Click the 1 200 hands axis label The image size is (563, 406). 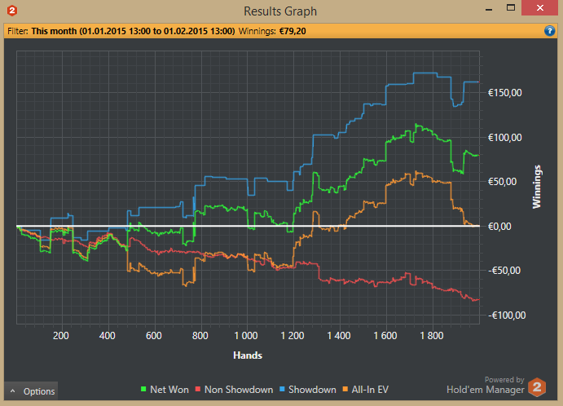click(292, 336)
